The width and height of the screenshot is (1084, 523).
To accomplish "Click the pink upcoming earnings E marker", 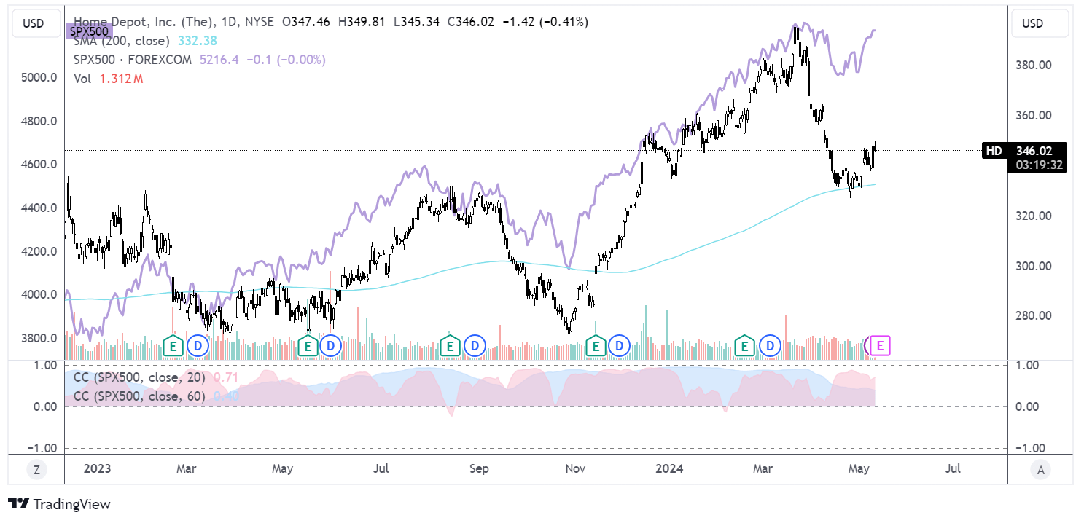I will click(x=881, y=345).
